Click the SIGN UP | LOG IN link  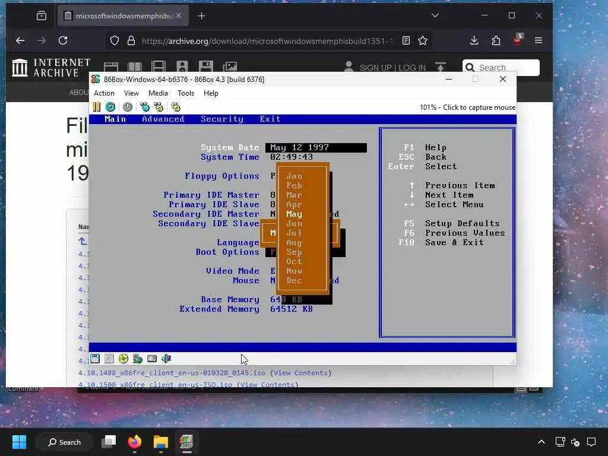[392, 68]
